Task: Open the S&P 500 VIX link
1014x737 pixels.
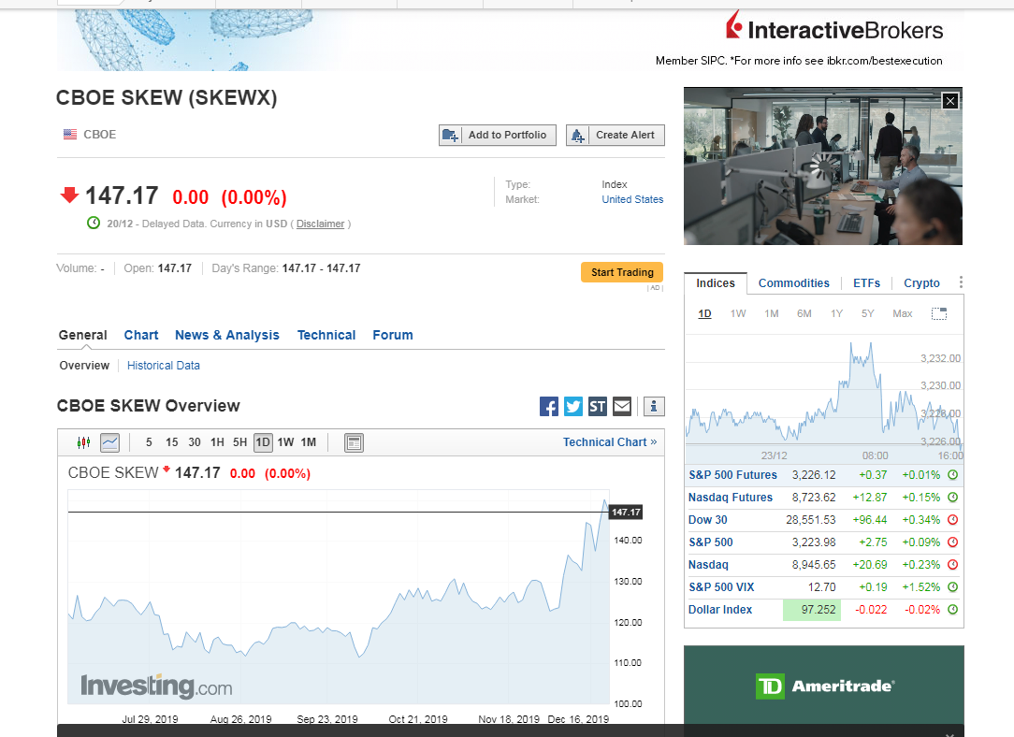Action: point(721,587)
